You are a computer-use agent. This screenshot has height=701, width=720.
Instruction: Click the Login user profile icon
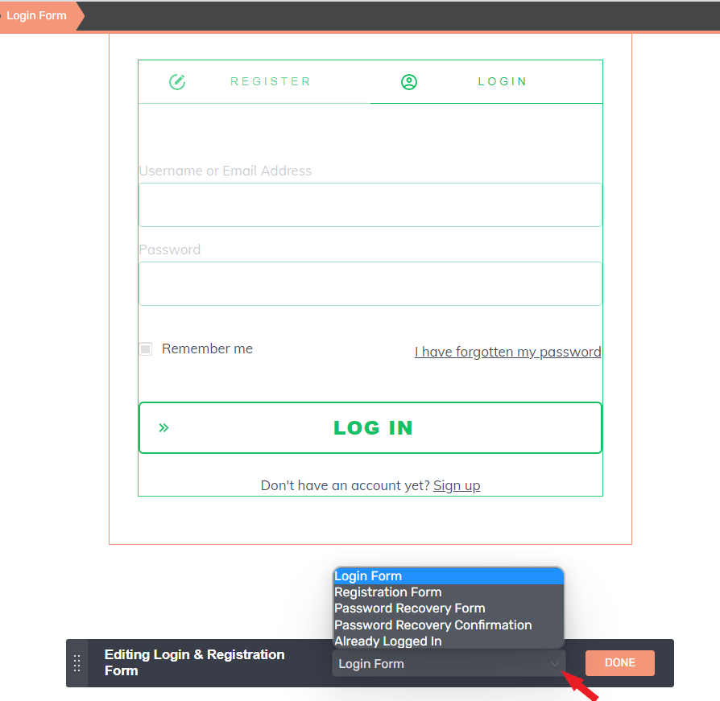(409, 81)
